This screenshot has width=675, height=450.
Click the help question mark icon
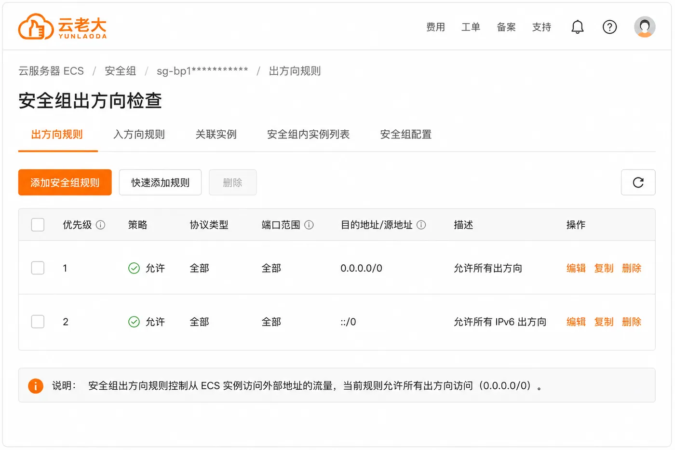click(x=609, y=27)
